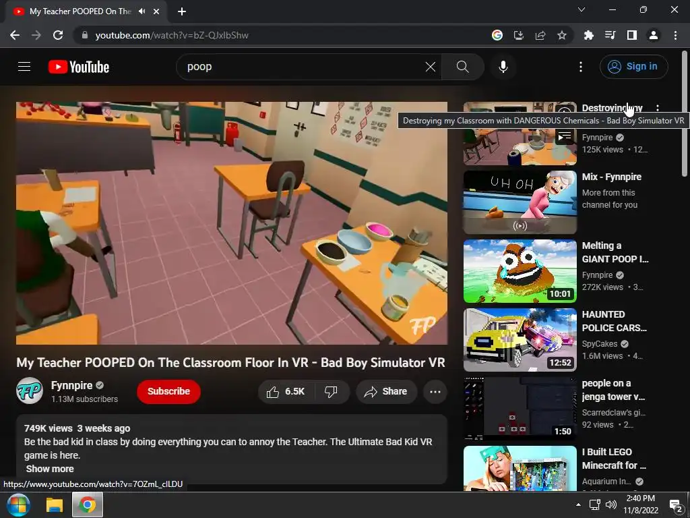Screen dimensions: 690x518
Task: Open Destroying my Classroom video thumbnail
Action: pos(520,134)
